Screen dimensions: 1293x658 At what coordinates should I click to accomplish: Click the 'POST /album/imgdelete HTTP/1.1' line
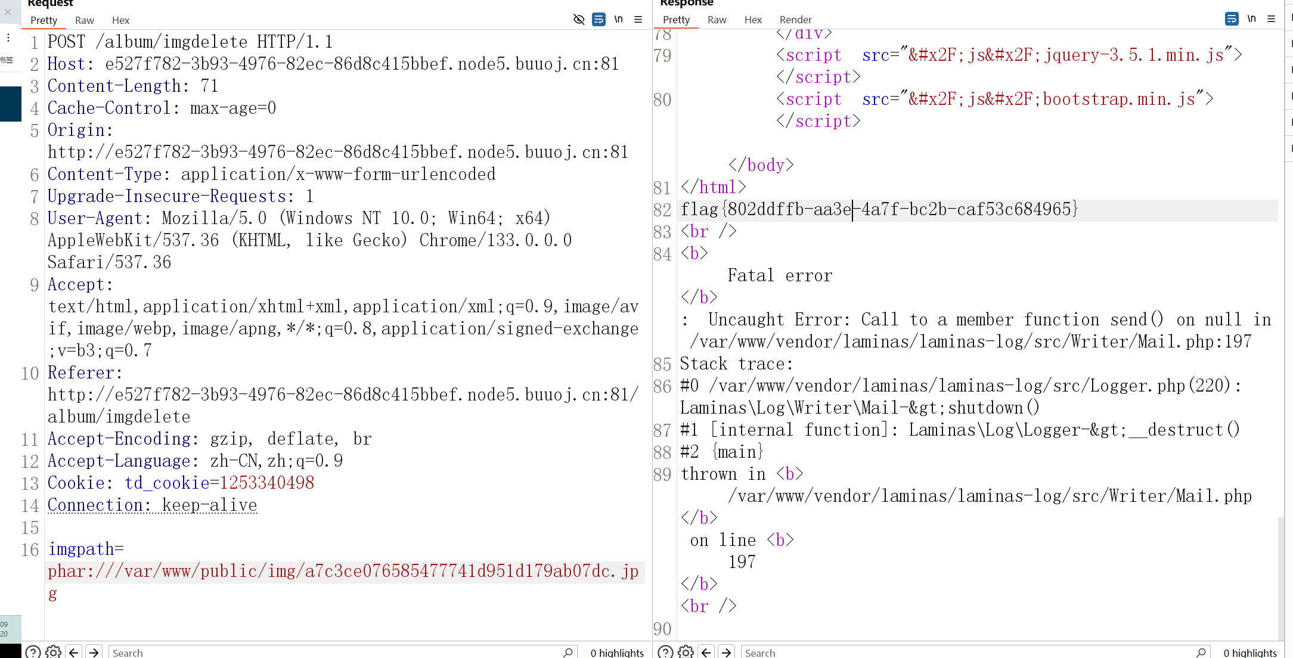190,42
